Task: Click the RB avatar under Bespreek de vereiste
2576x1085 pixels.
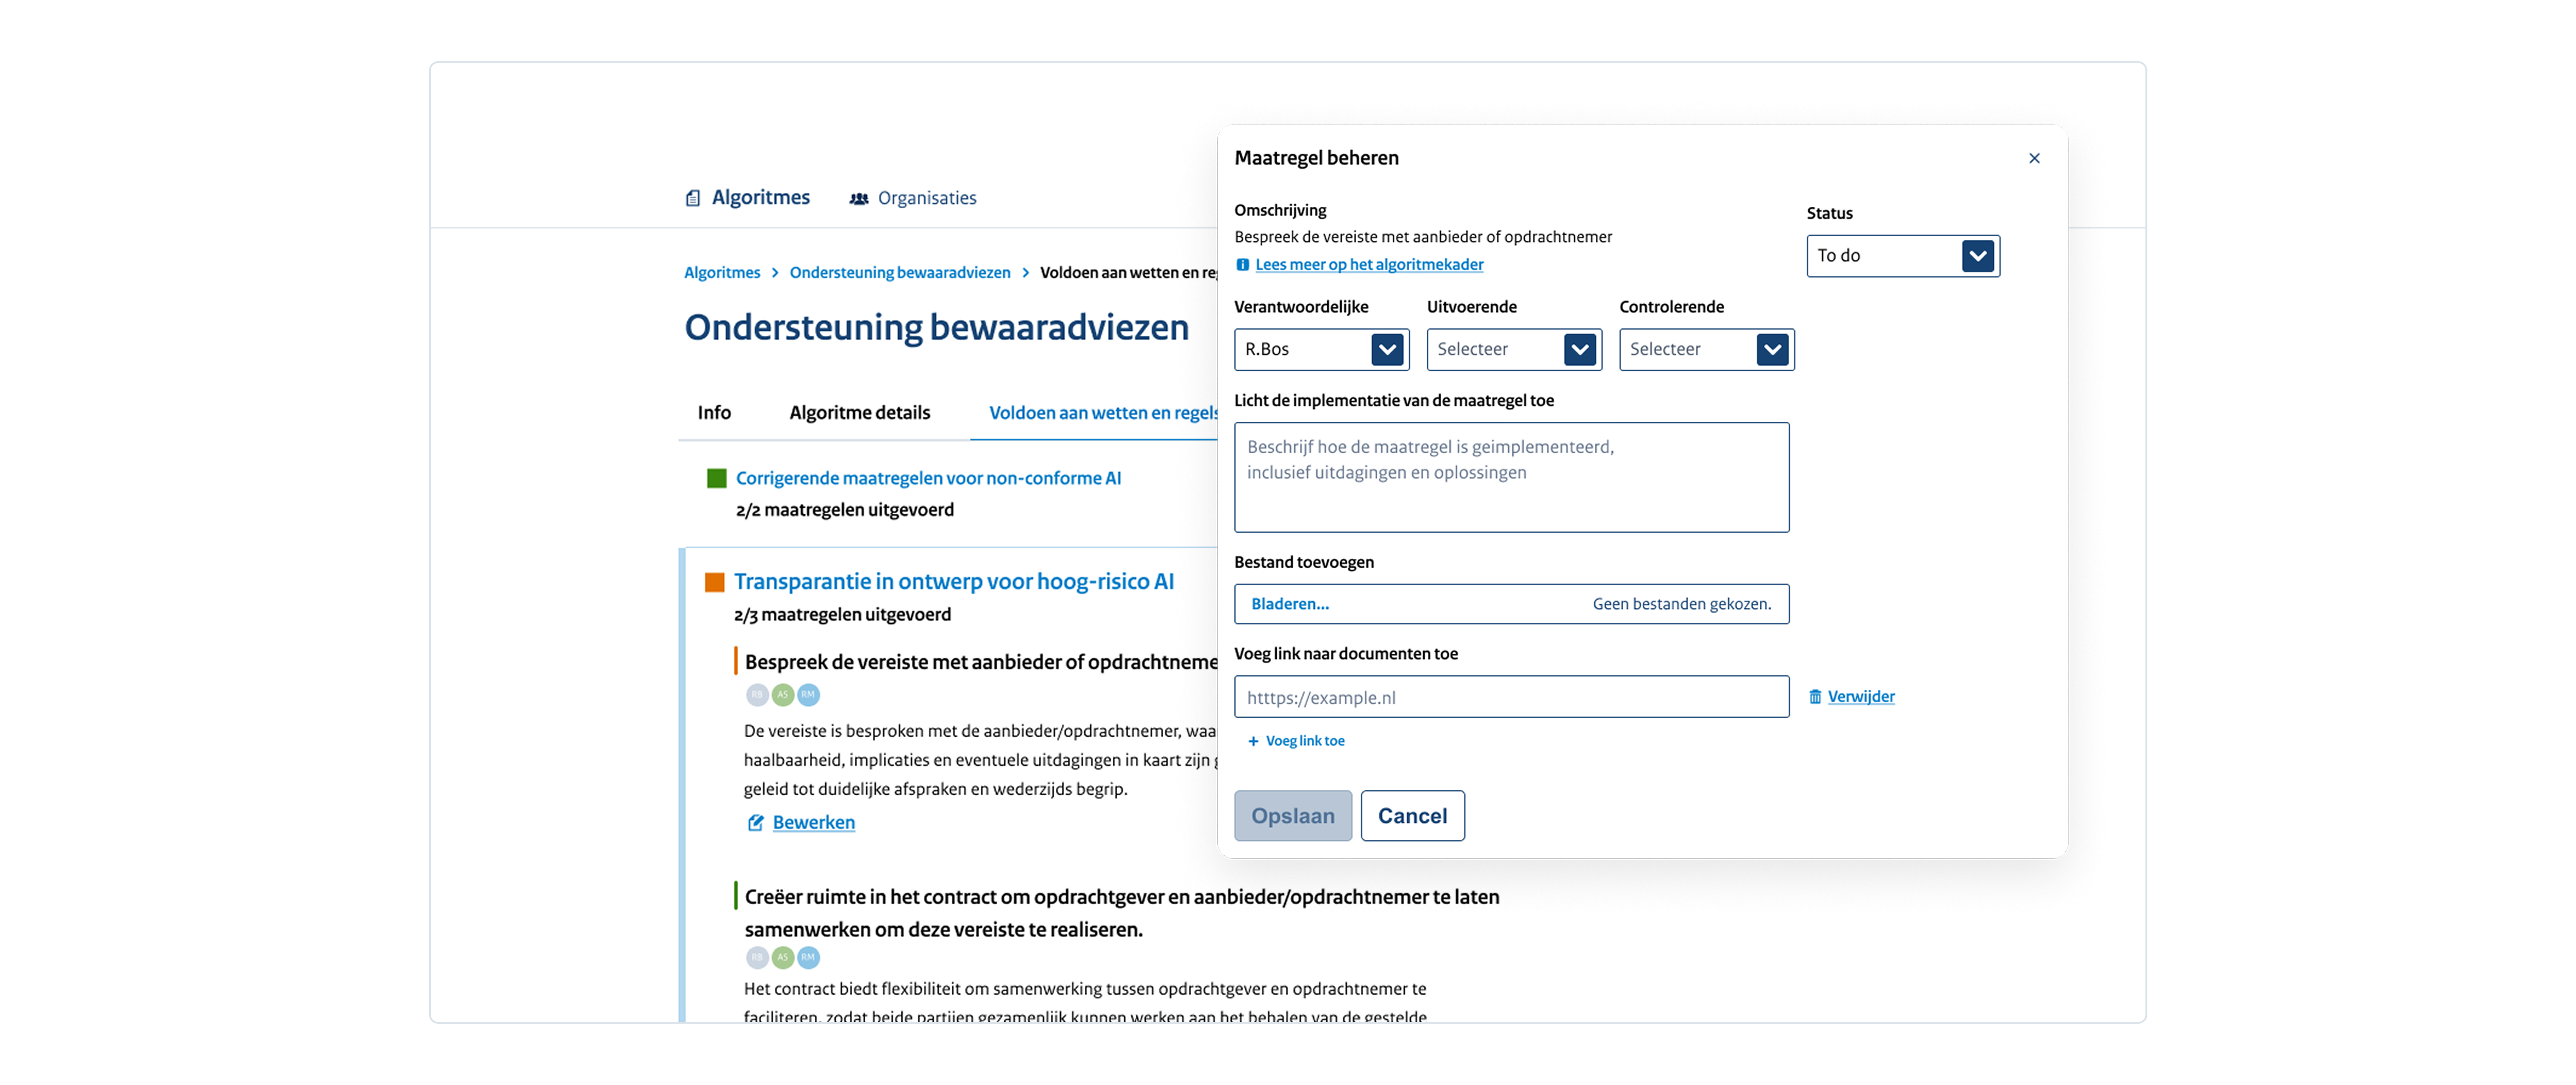Action: [x=757, y=695]
